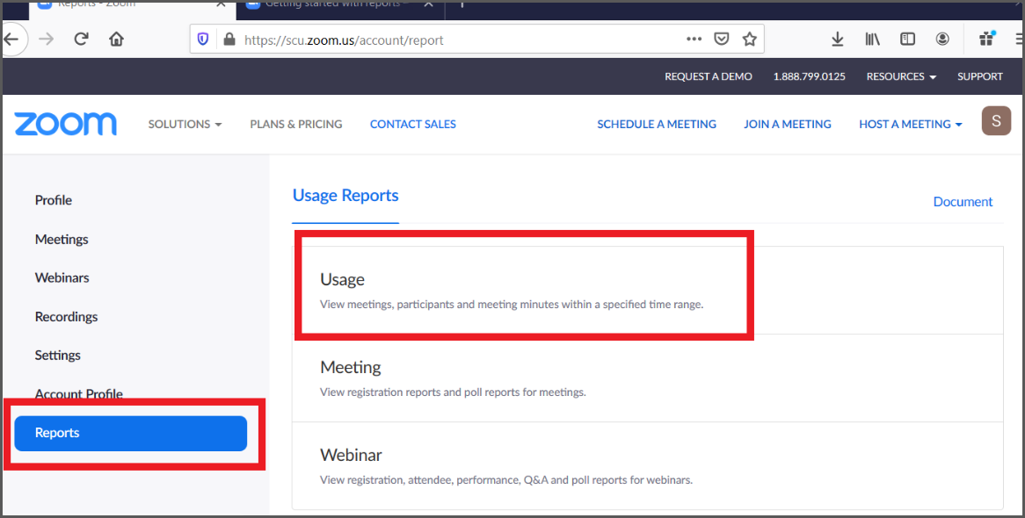Click the tracking protection shield icon

203,39
